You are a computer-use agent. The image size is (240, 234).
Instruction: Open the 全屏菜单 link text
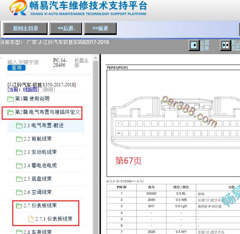point(205,45)
